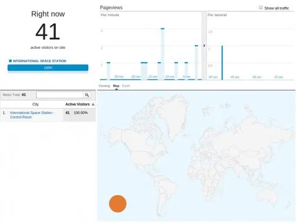Image resolution: width=296 pixels, height=223 pixels.
Task: Click the Right now heading
Action: 48,14
